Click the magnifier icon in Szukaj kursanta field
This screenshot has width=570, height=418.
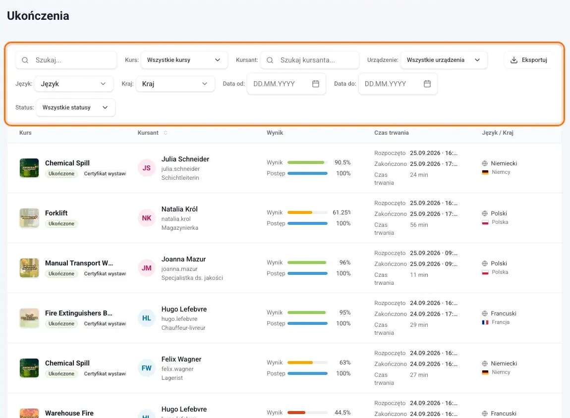click(x=270, y=60)
